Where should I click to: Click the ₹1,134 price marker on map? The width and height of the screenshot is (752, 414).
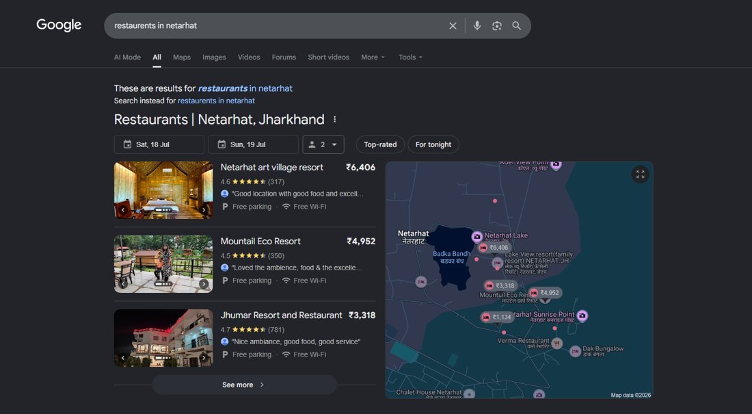[x=497, y=318]
